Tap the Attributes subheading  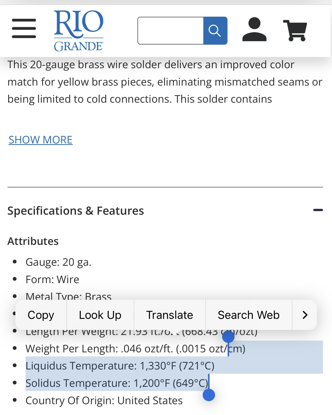coord(33,241)
